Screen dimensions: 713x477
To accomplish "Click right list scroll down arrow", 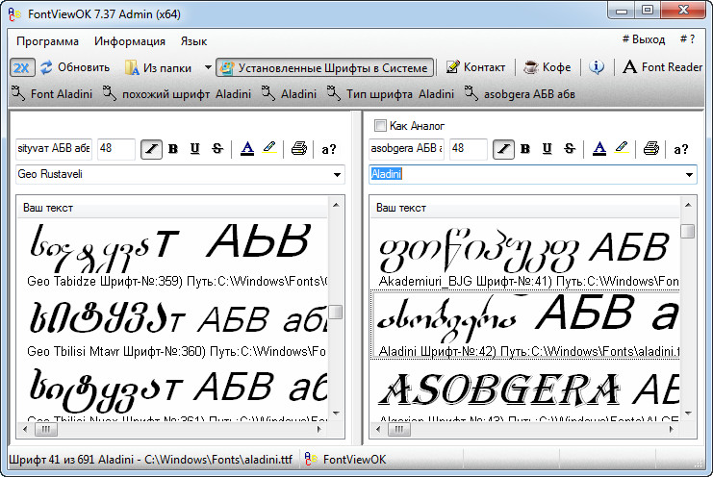I will click(x=688, y=413).
